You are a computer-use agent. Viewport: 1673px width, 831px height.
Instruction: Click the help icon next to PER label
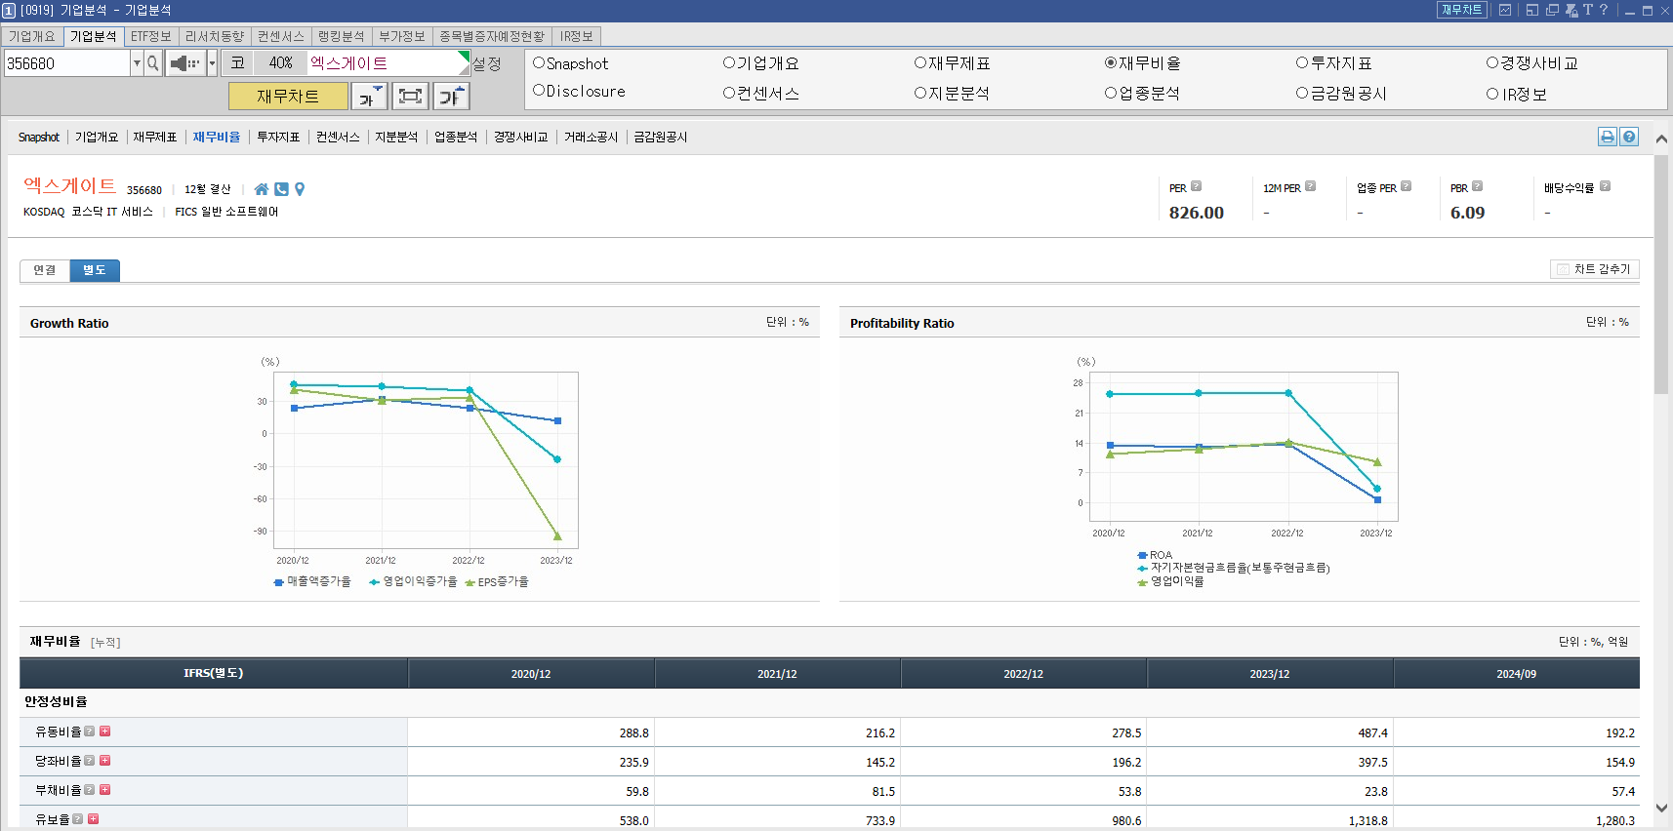pos(1196,186)
